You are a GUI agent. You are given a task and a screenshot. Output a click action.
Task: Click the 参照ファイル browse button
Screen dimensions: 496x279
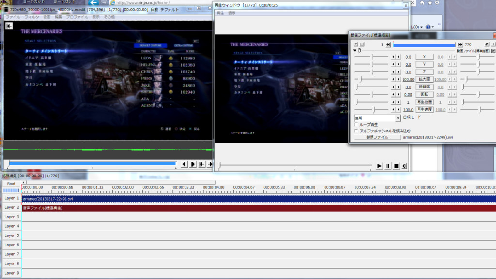377,137
